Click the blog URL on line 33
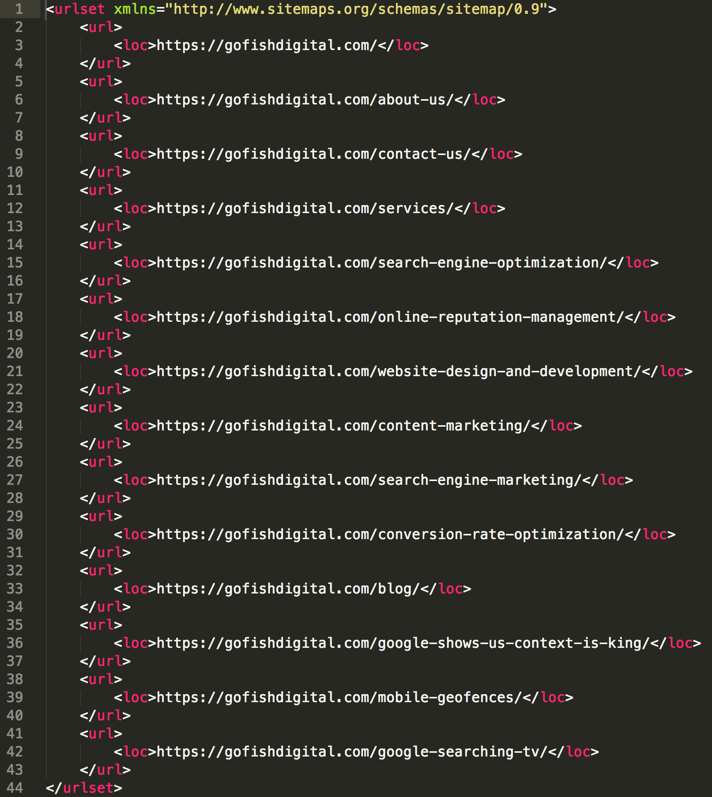The height and width of the screenshot is (797, 712). (288, 589)
